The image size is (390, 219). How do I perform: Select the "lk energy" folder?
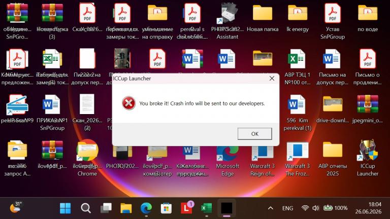(x=297, y=18)
